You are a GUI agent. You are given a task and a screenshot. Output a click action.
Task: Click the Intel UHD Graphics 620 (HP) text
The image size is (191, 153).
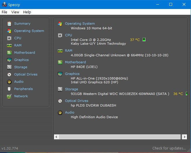(94, 82)
